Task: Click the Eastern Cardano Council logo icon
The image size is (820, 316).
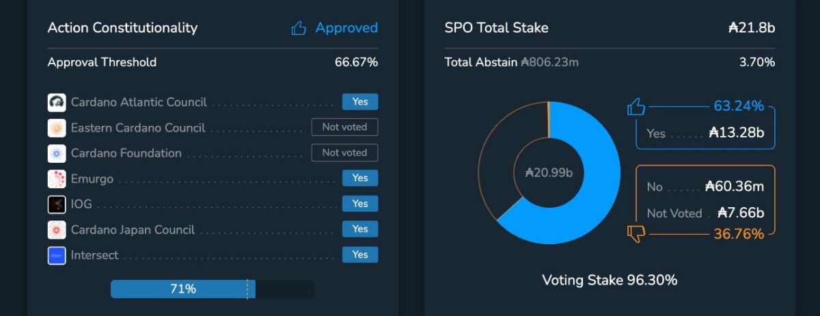Action: point(57,128)
